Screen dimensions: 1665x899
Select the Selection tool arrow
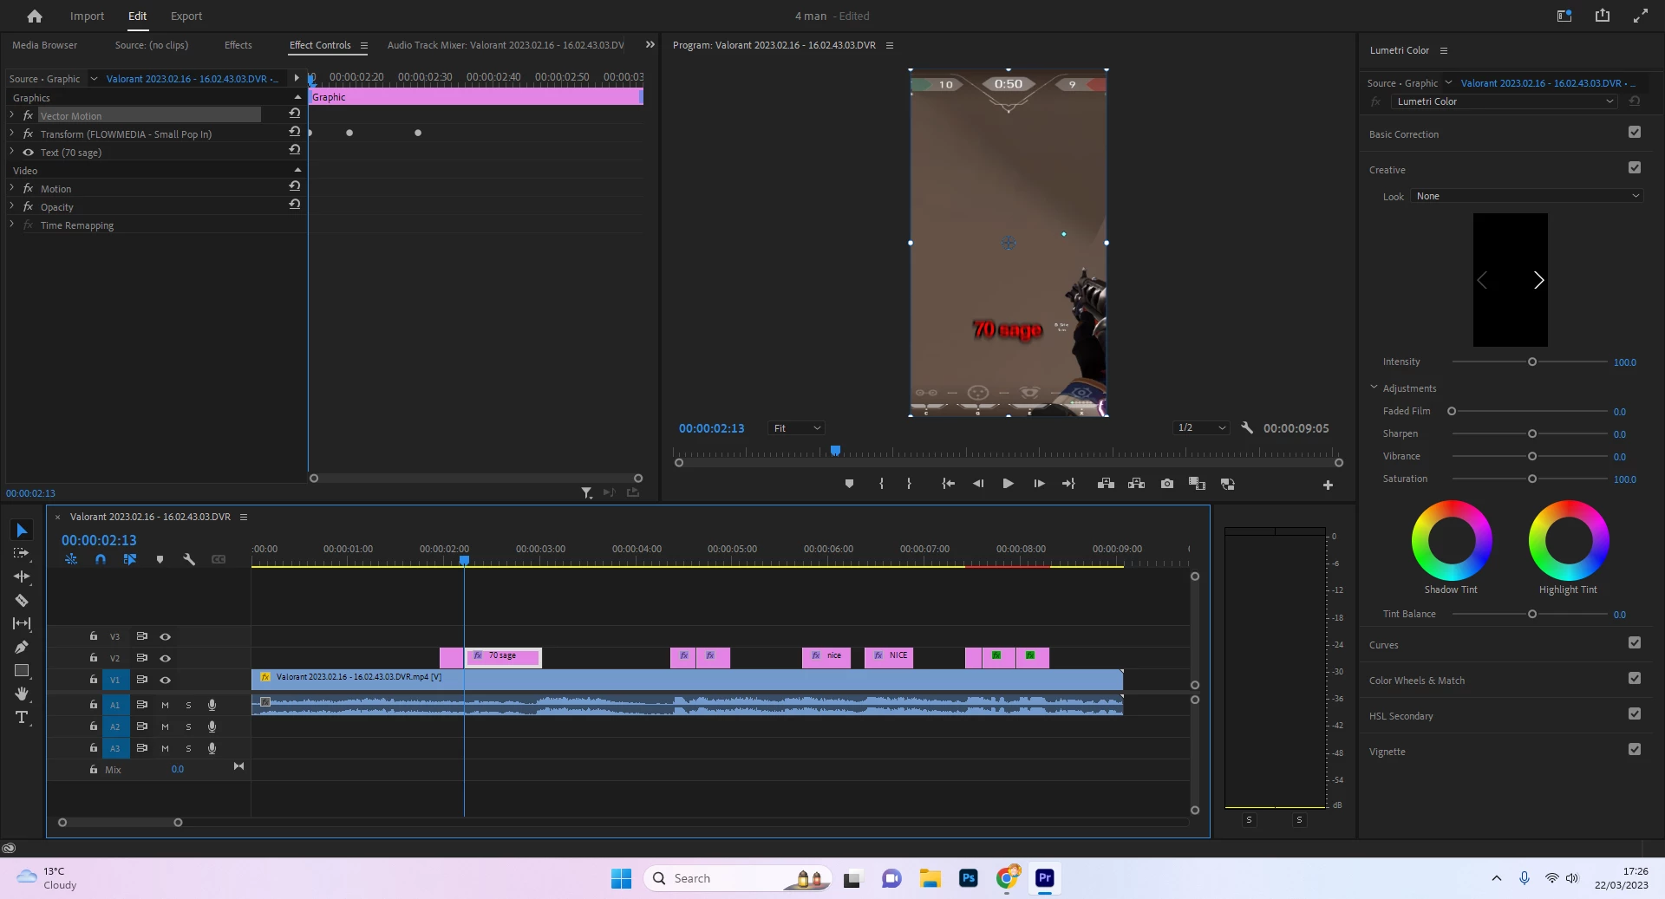pos(22,530)
